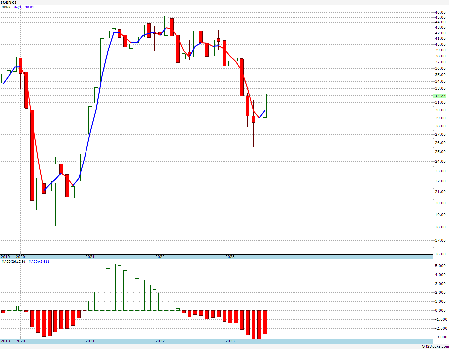
Task: Click 2023 on the MACD panel time axis
Action: 230,341
